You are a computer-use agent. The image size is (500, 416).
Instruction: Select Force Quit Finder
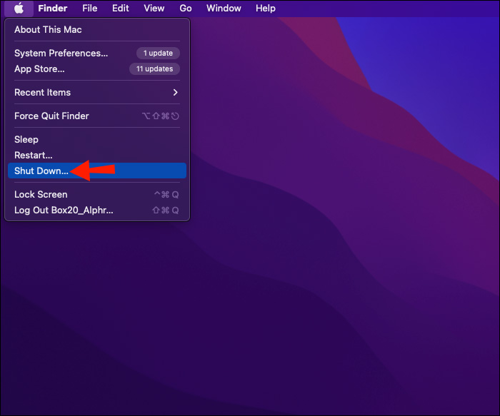click(97, 116)
